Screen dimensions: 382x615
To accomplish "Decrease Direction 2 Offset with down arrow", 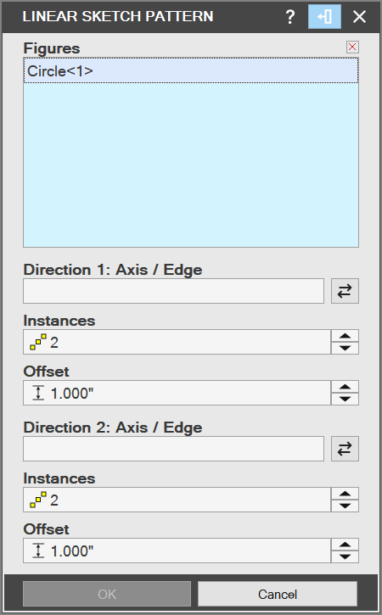I will [x=345, y=556].
